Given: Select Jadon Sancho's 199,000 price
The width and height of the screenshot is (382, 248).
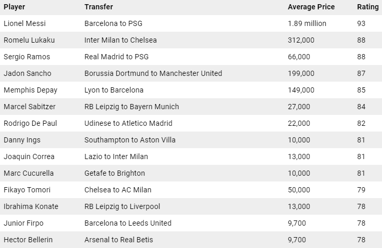Looking at the screenshot, I should point(301,73).
